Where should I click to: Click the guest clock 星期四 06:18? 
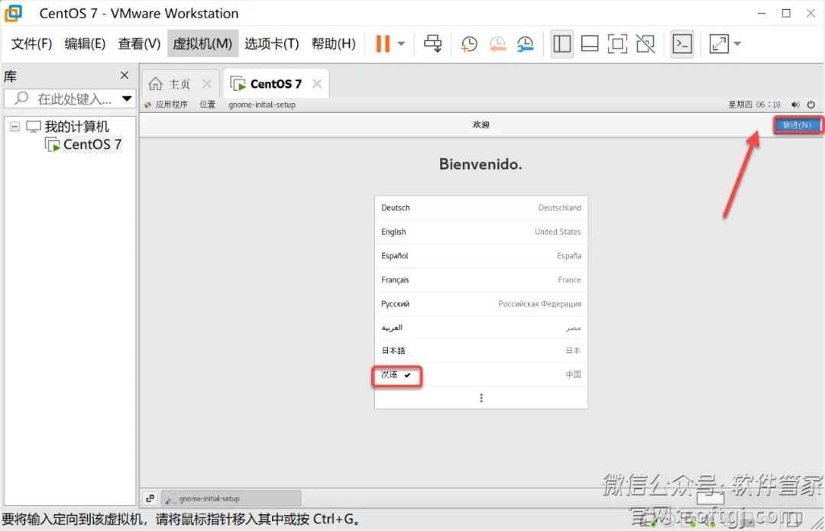(x=754, y=104)
